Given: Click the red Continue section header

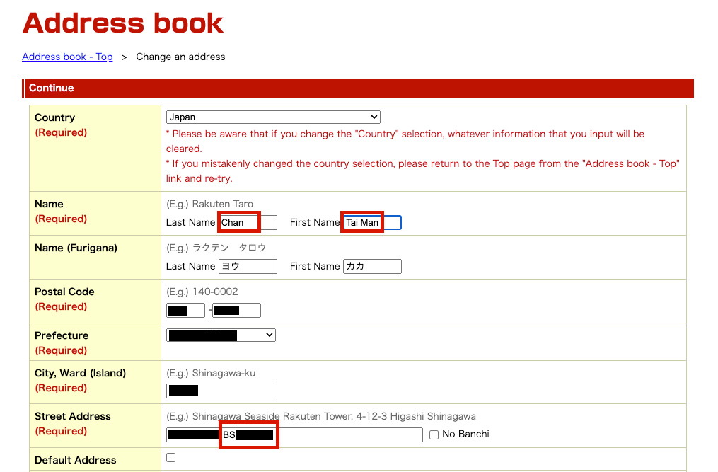Looking at the screenshot, I should click(x=357, y=88).
